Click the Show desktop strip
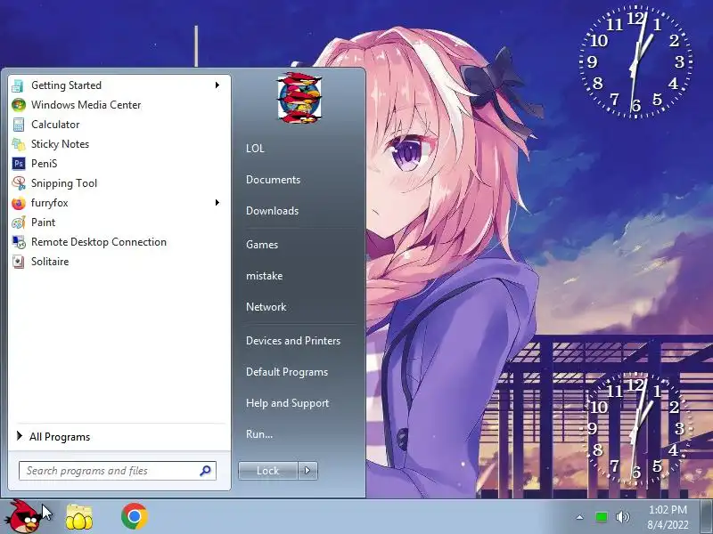The width and height of the screenshot is (713, 534). (706, 517)
